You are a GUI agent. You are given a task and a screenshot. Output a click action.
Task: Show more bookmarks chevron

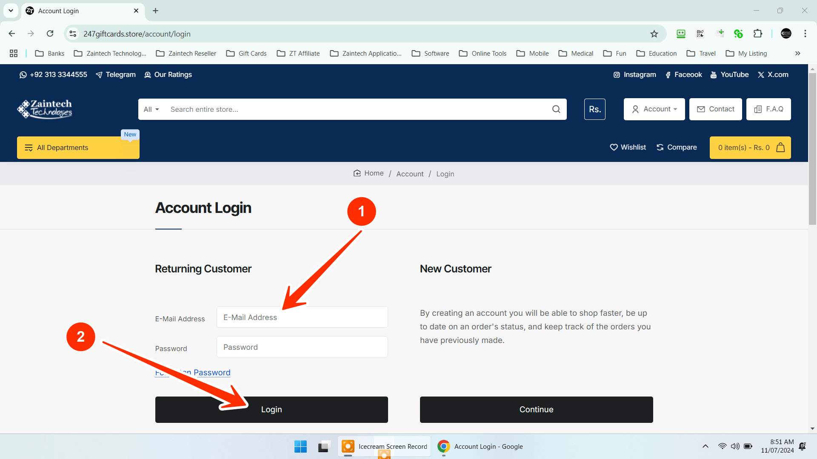tap(797, 53)
